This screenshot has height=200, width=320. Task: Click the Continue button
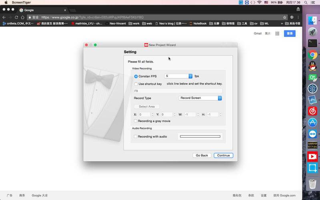(x=224, y=156)
